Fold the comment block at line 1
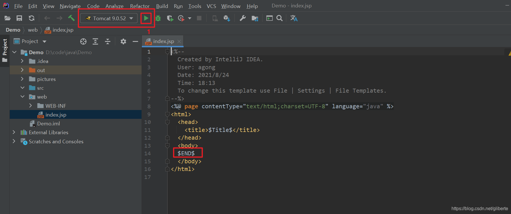511x214 pixels. click(x=168, y=52)
